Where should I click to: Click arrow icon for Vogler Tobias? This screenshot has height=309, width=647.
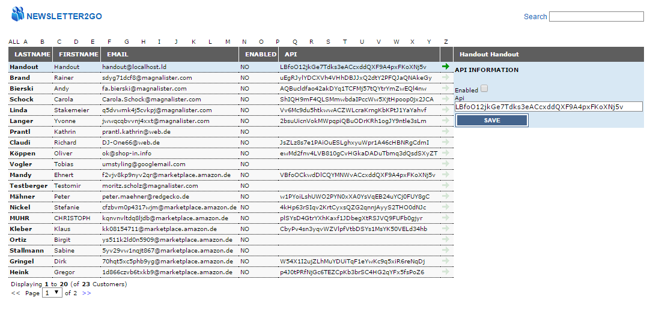pos(445,164)
